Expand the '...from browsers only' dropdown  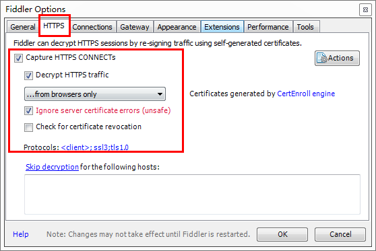click(x=95, y=94)
